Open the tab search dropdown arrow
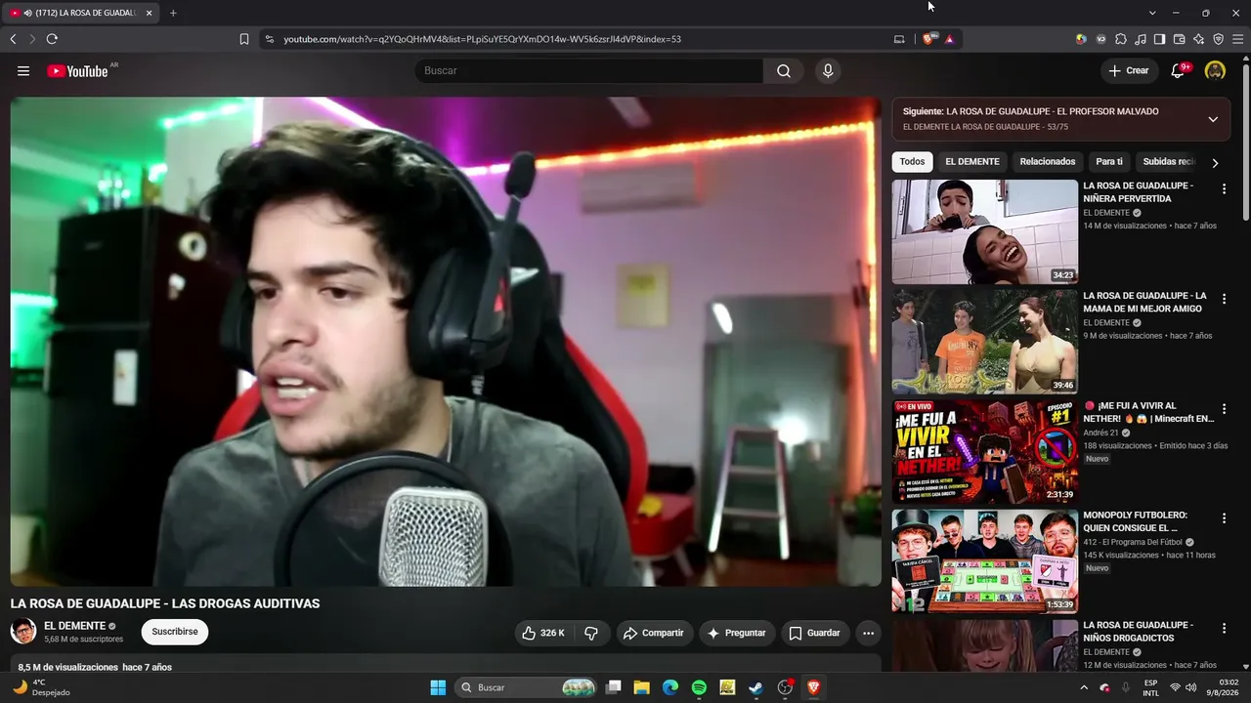Image resolution: width=1251 pixels, height=703 pixels. pos(1152,13)
